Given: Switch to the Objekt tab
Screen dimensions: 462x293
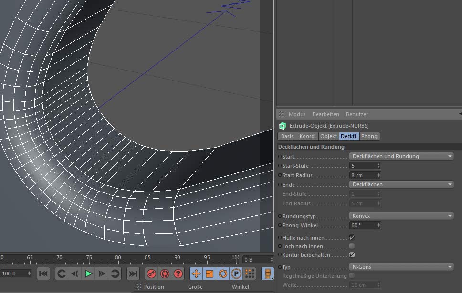Looking at the screenshot, I should pyautogui.click(x=328, y=136).
